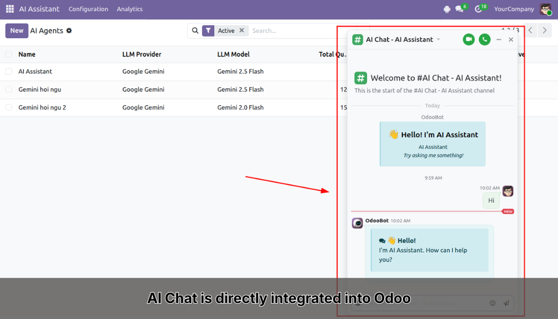Screen dimensions: 558x319
Task: Click the Hi message bubble
Action: point(491,200)
